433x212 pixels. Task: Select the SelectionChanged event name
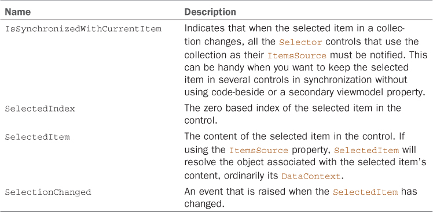(x=48, y=192)
